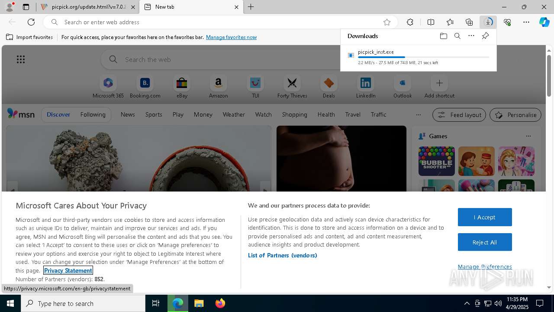Open the Sports category
554x312 pixels.
coord(154,114)
